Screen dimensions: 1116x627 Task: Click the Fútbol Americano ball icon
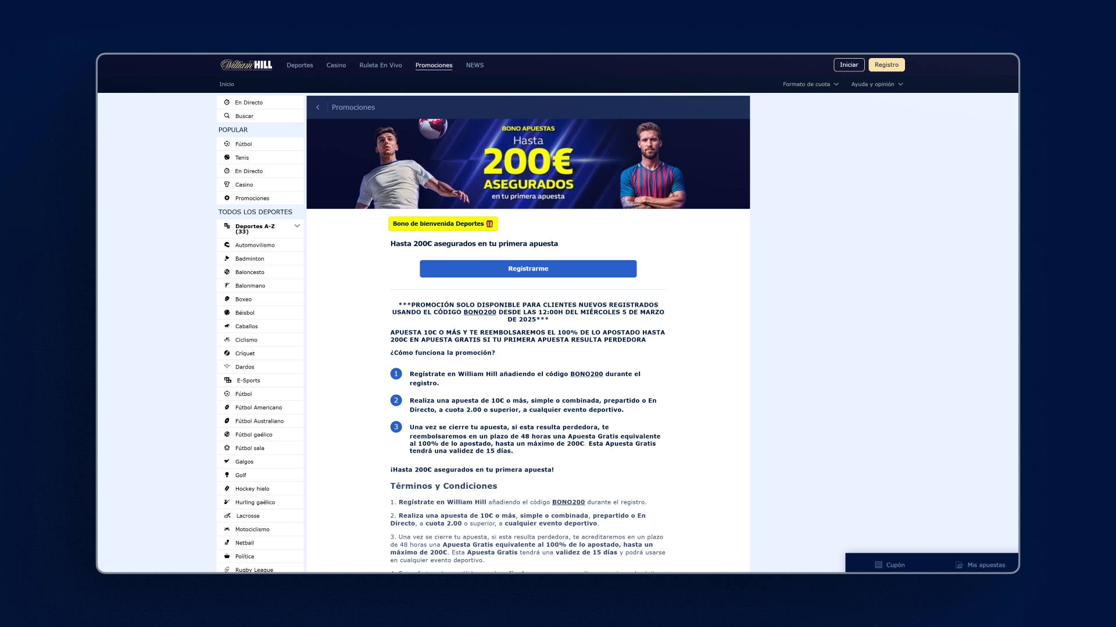click(x=227, y=408)
